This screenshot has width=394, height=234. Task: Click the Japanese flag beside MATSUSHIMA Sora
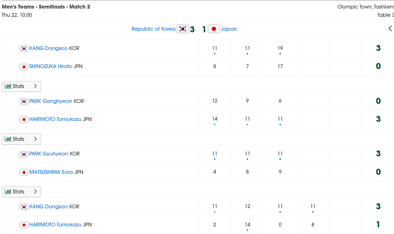[24, 172]
